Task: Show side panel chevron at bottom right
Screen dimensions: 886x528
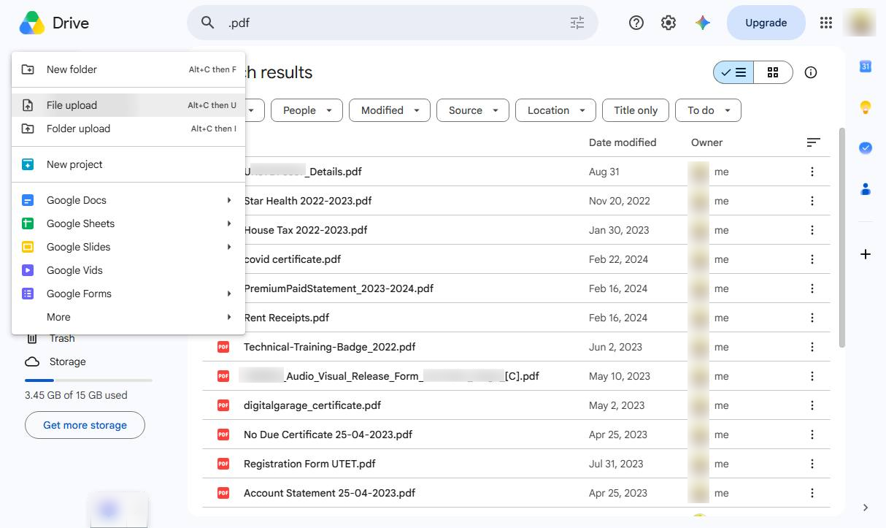Action: (x=866, y=508)
